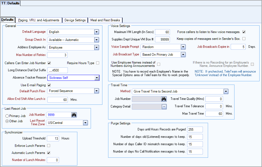This screenshot has width=262, height=167.
Task: Open the Voice Sample Prompt dropdown
Action: pyautogui.click(x=183, y=47)
